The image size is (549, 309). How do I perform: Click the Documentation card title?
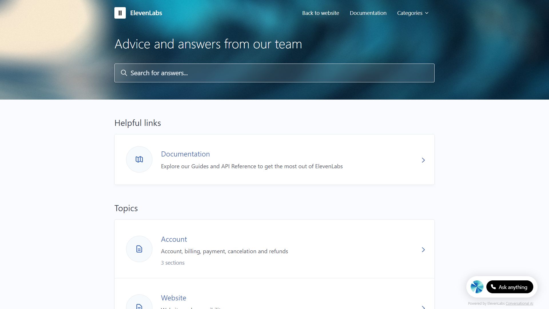tap(185, 154)
